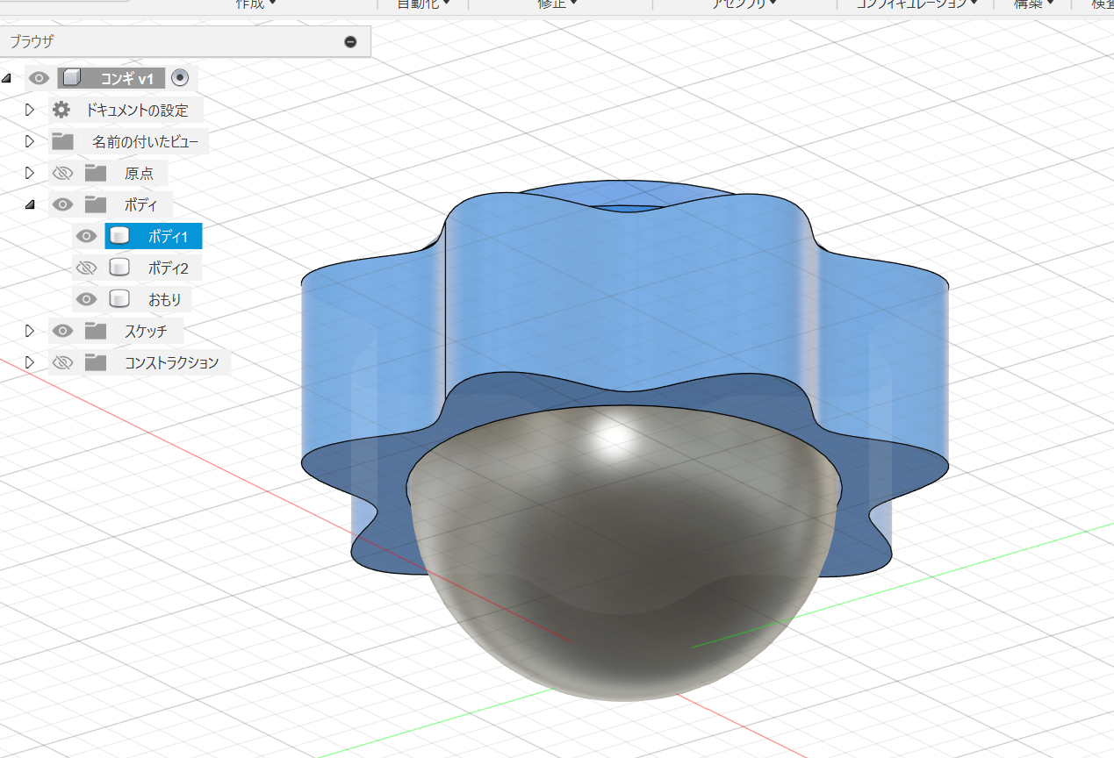
Task: Open the 構築 toolbar dropdown
Action: coord(1035,4)
